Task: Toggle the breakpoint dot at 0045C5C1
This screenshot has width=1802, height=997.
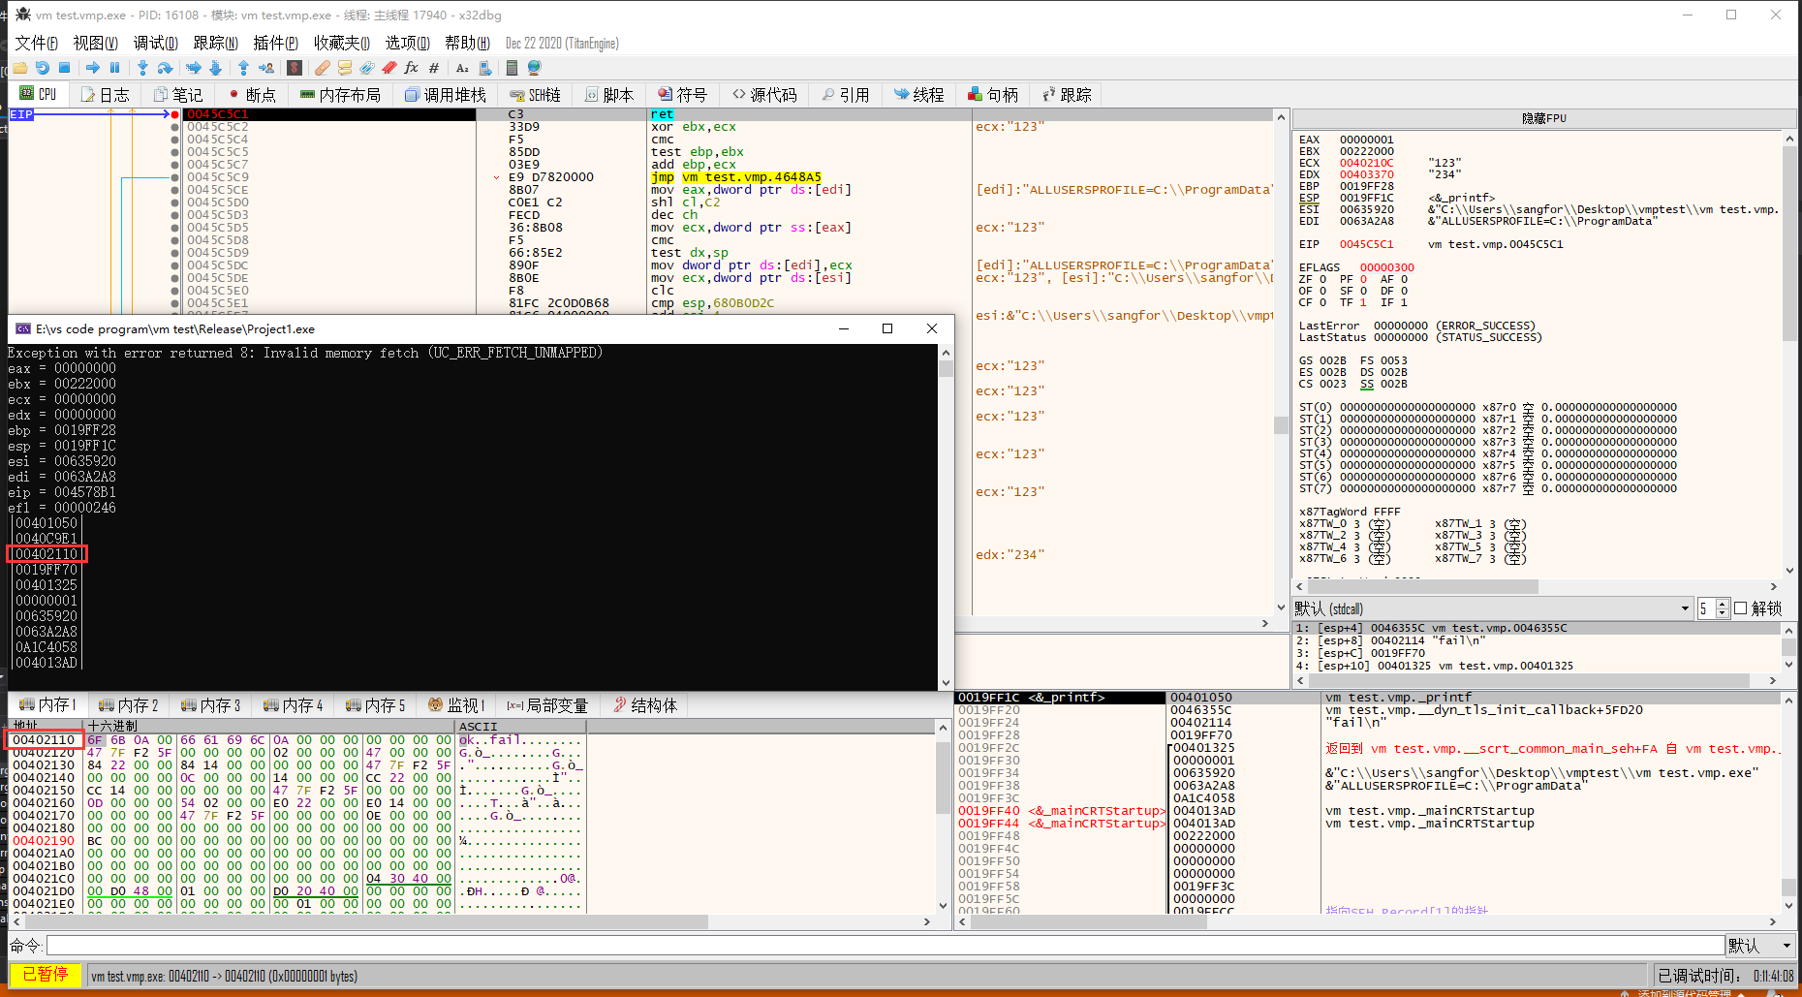Action: (174, 114)
